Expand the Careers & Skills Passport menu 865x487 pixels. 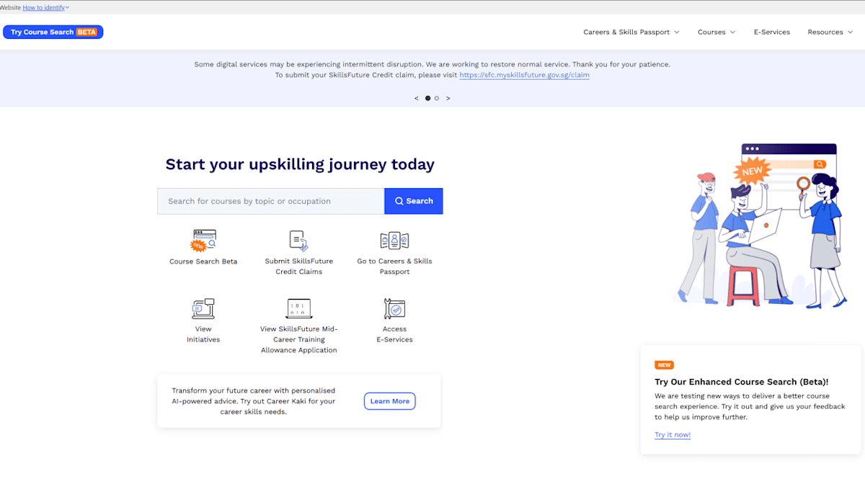pos(631,32)
